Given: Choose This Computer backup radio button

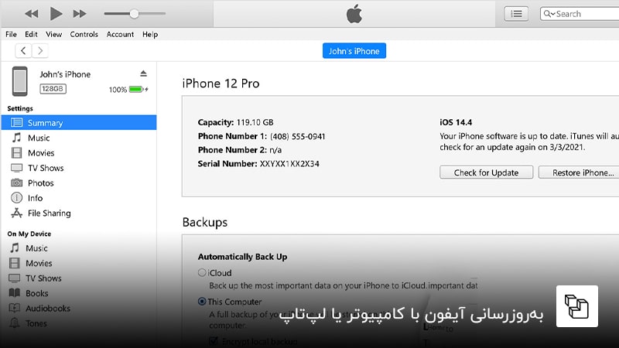Looking at the screenshot, I should point(202,302).
